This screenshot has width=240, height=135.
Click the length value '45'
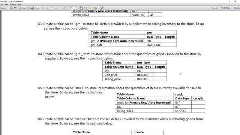click(155, 15)
